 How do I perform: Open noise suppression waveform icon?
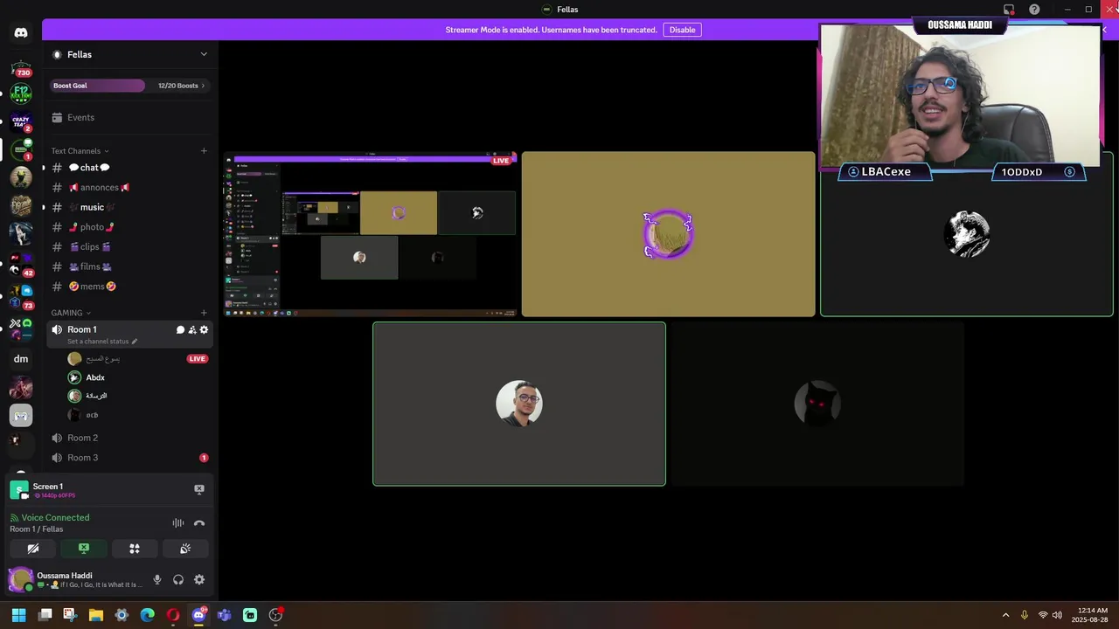pyautogui.click(x=178, y=523)
